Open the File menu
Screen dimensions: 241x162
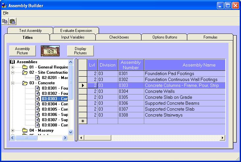pos(6,13)
